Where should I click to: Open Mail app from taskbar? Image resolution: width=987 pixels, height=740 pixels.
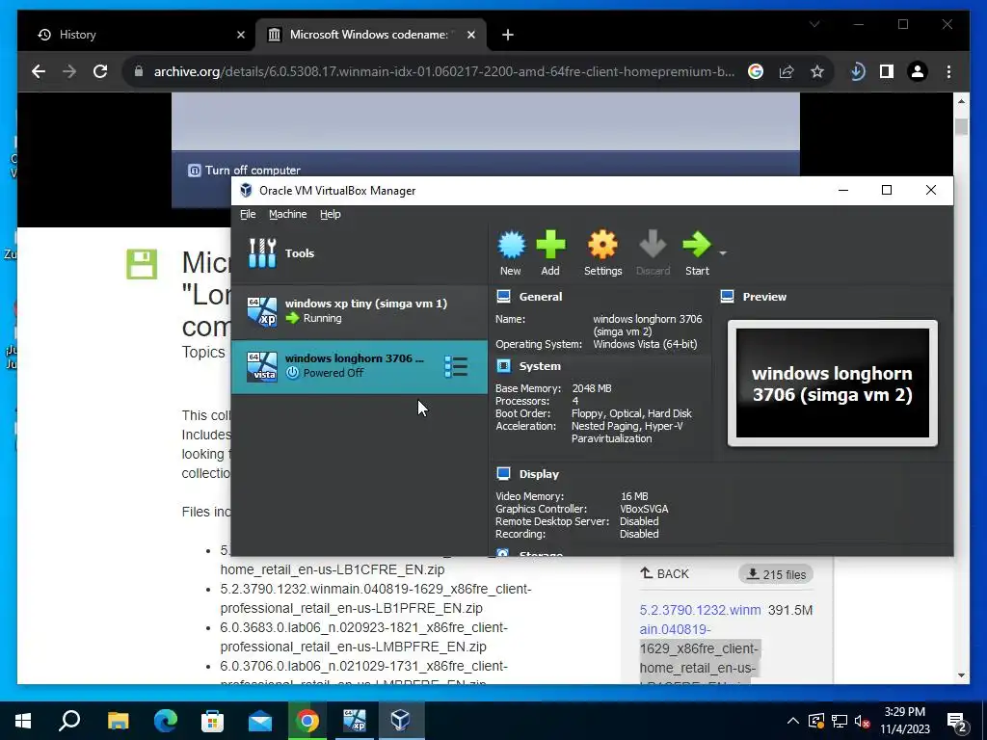(x=259, y=721)
